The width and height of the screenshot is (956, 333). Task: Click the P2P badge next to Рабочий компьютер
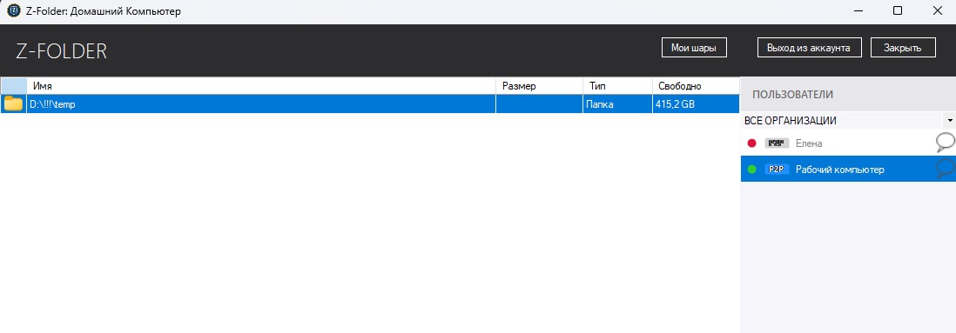pos(777,170)
